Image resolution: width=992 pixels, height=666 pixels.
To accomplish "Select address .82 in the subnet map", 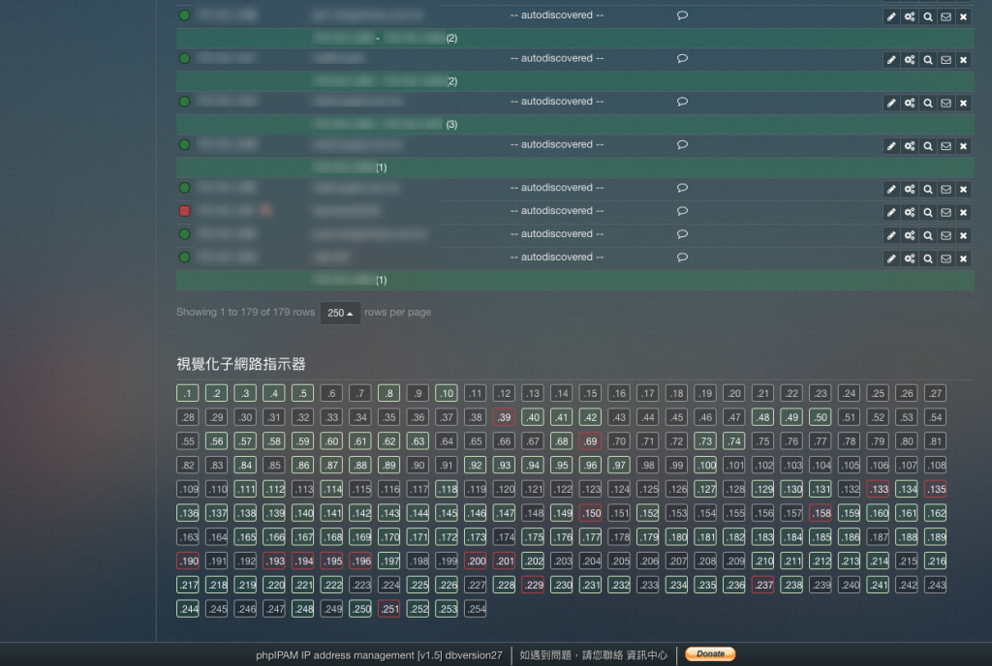I will click(187, 465).
